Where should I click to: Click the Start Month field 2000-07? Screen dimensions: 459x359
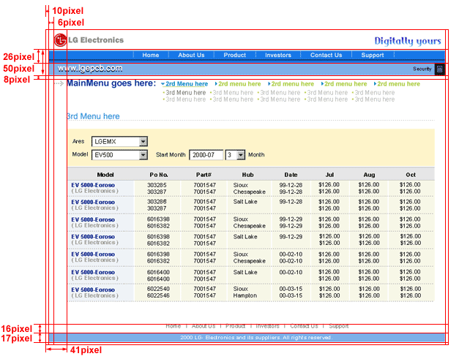[x=206, y=155]
